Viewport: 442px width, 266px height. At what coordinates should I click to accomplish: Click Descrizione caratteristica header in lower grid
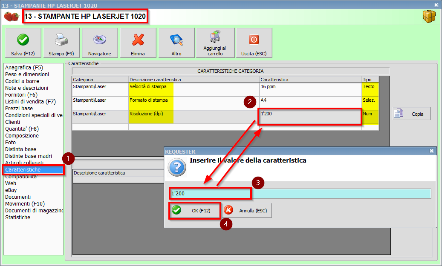pyautogui.click(x=118, y=172)
